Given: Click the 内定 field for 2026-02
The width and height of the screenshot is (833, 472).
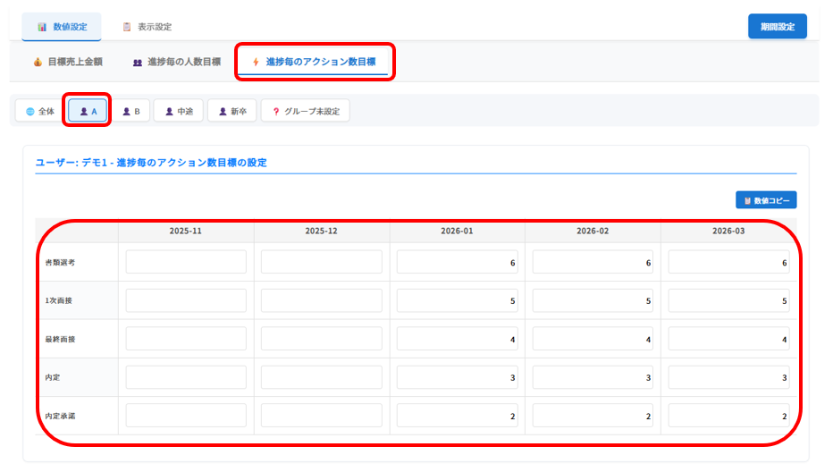Looking at the screenshot, I should (x=593, y=377).
